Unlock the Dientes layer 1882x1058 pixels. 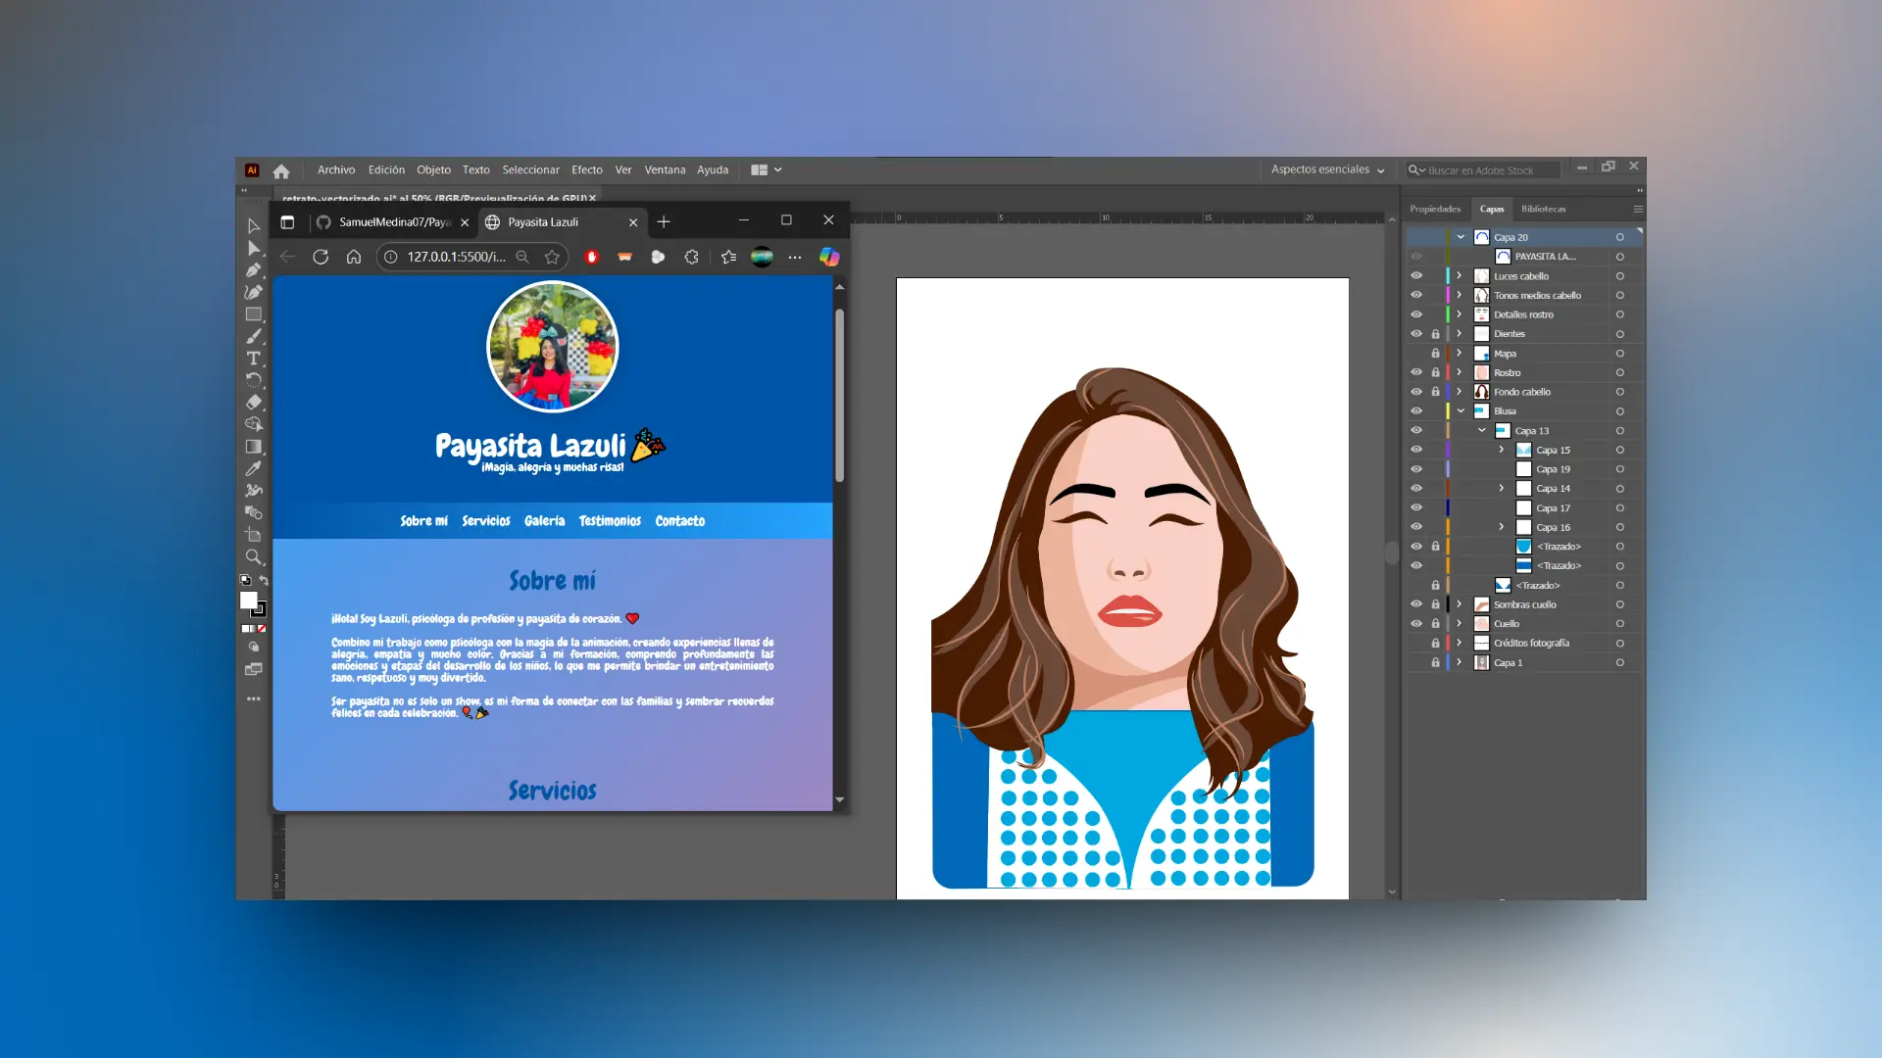click(1435, 333)
